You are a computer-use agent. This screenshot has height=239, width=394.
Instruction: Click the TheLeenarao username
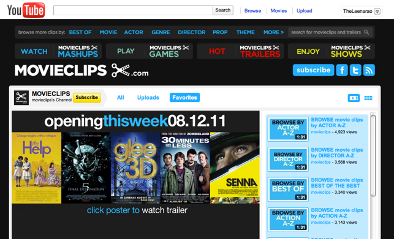[357, 11]
